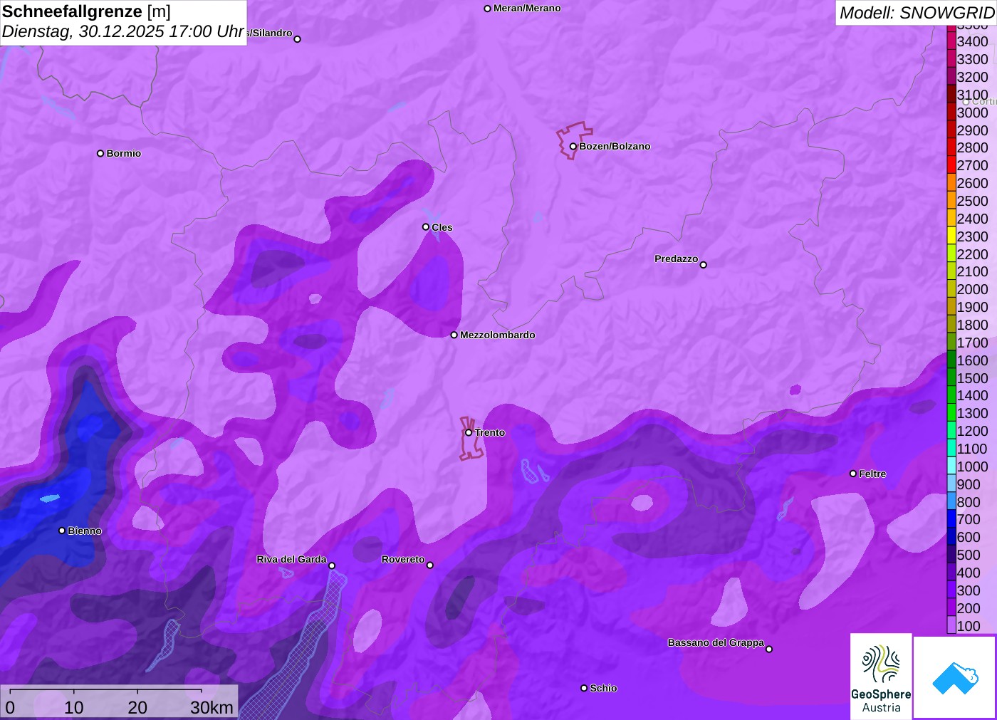The height and width of the screenshot is (720, 997).
Task: Select the Riva del Garda marker dot
Action: (332, 565)
